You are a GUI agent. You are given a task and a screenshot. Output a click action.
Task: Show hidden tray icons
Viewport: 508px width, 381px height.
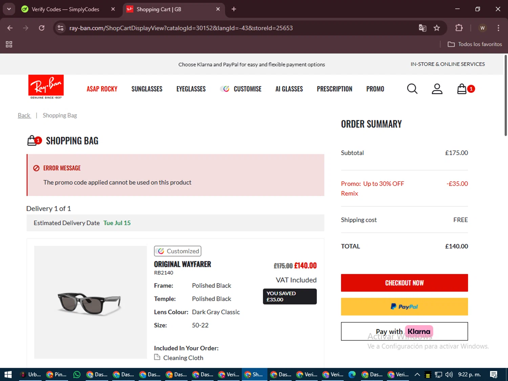coord(417,375)
